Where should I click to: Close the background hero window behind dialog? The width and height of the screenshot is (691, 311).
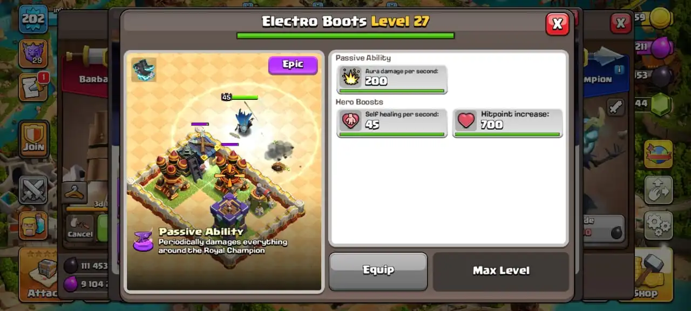(621, 23)
